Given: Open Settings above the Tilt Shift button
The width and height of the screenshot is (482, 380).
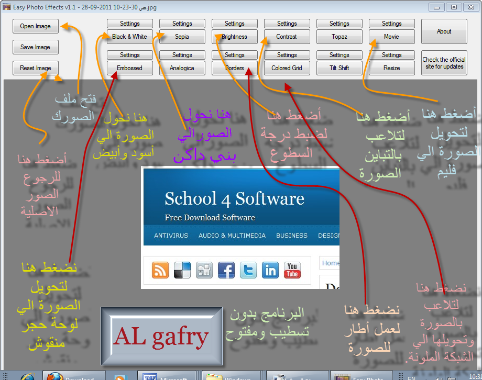Looking at the screenshot, I should click(x=339, y=55).
